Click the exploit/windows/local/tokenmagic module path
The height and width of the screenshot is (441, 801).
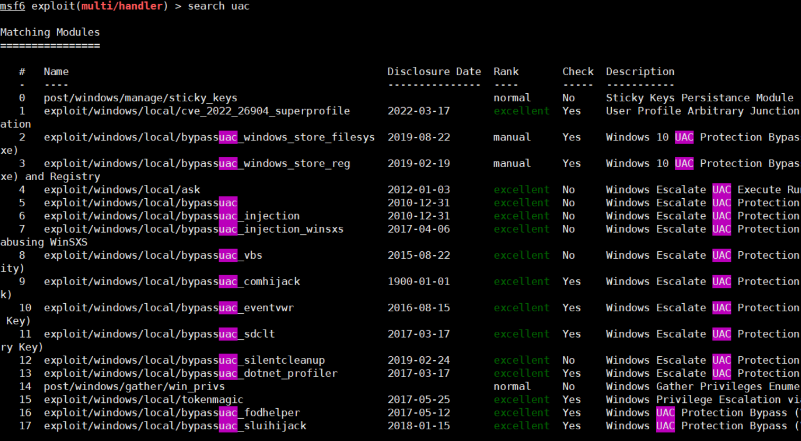click(144, 400)
